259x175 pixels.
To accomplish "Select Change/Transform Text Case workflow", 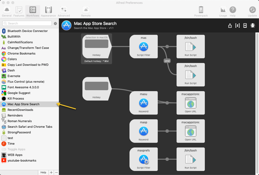I will pyautogui.click(x=29, y=48).
